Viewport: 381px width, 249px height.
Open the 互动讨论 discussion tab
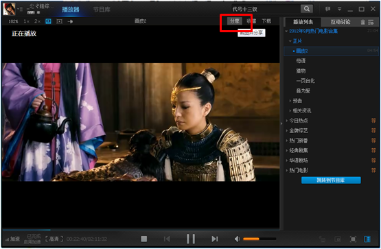coord(340,22)
